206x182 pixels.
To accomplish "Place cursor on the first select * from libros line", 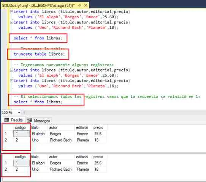I will click(38, 38).
